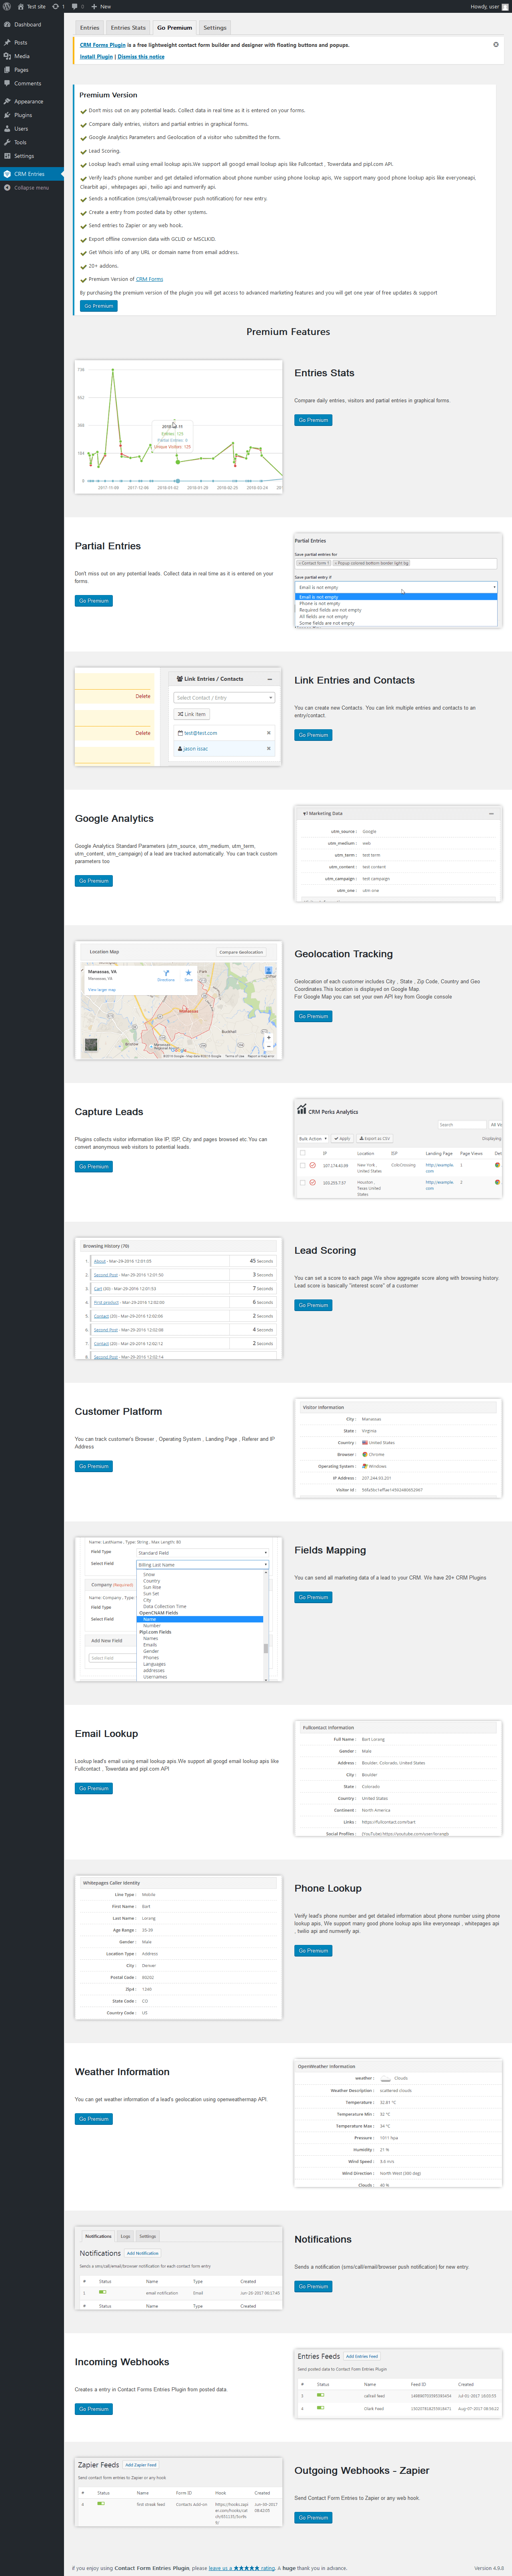The image size is (512, 2576).
Task: Click Go Premium under Capture Leads
Action: pos(94,1166)
